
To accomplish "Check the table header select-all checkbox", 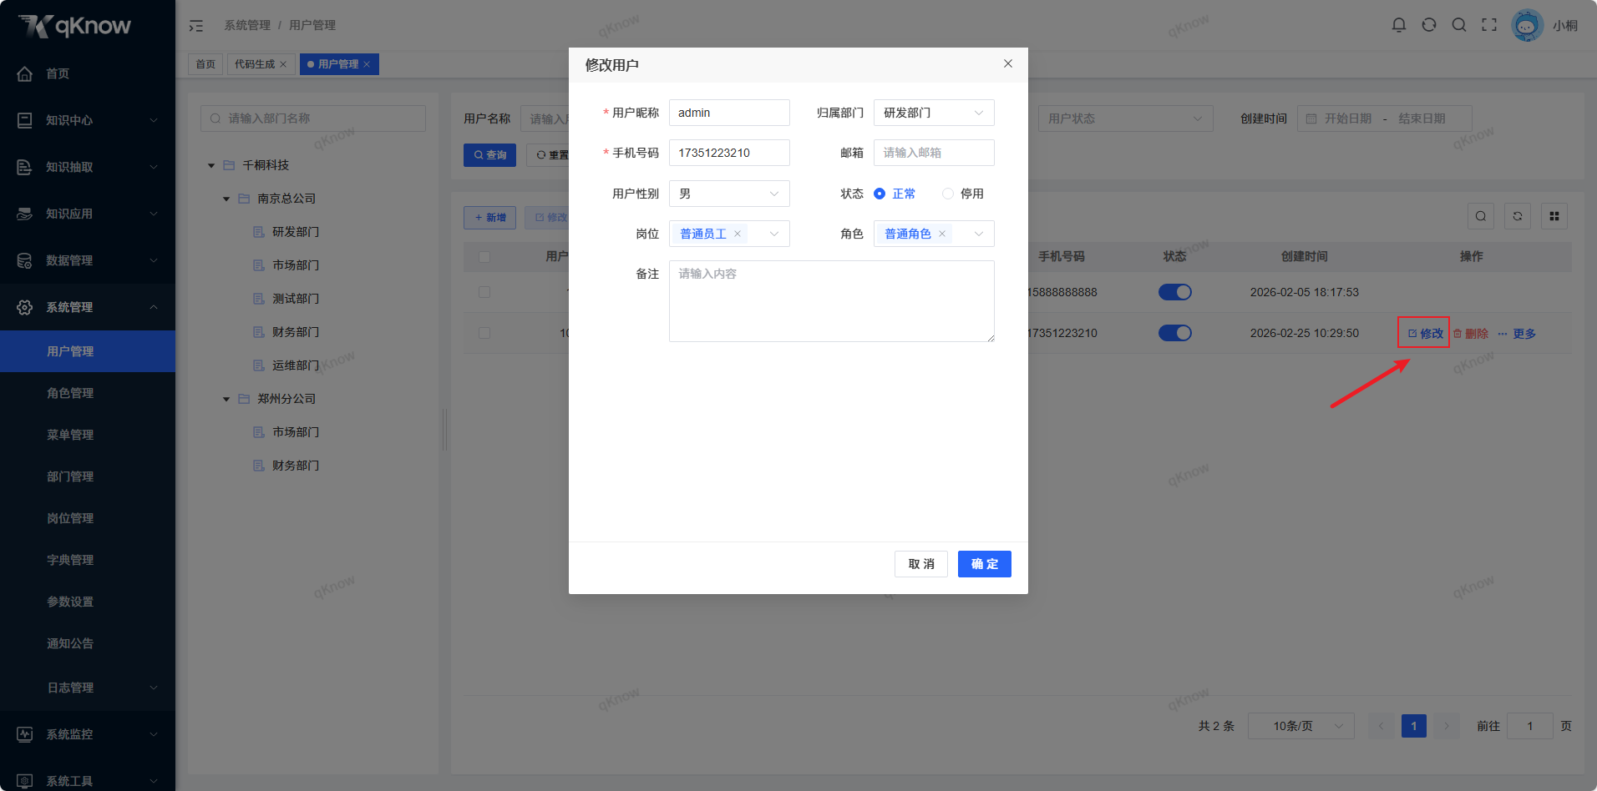I will 484,257.
